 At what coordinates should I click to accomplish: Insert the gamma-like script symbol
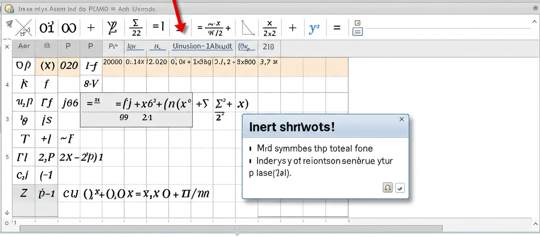[x=112, y=28]
